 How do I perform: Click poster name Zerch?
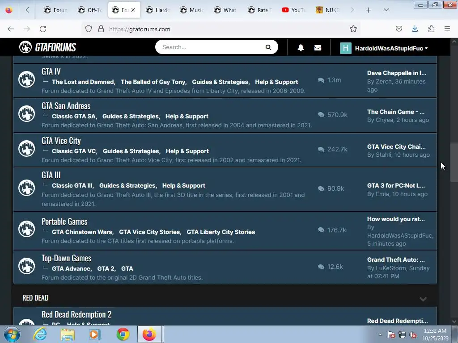click(x=383, y=81)
